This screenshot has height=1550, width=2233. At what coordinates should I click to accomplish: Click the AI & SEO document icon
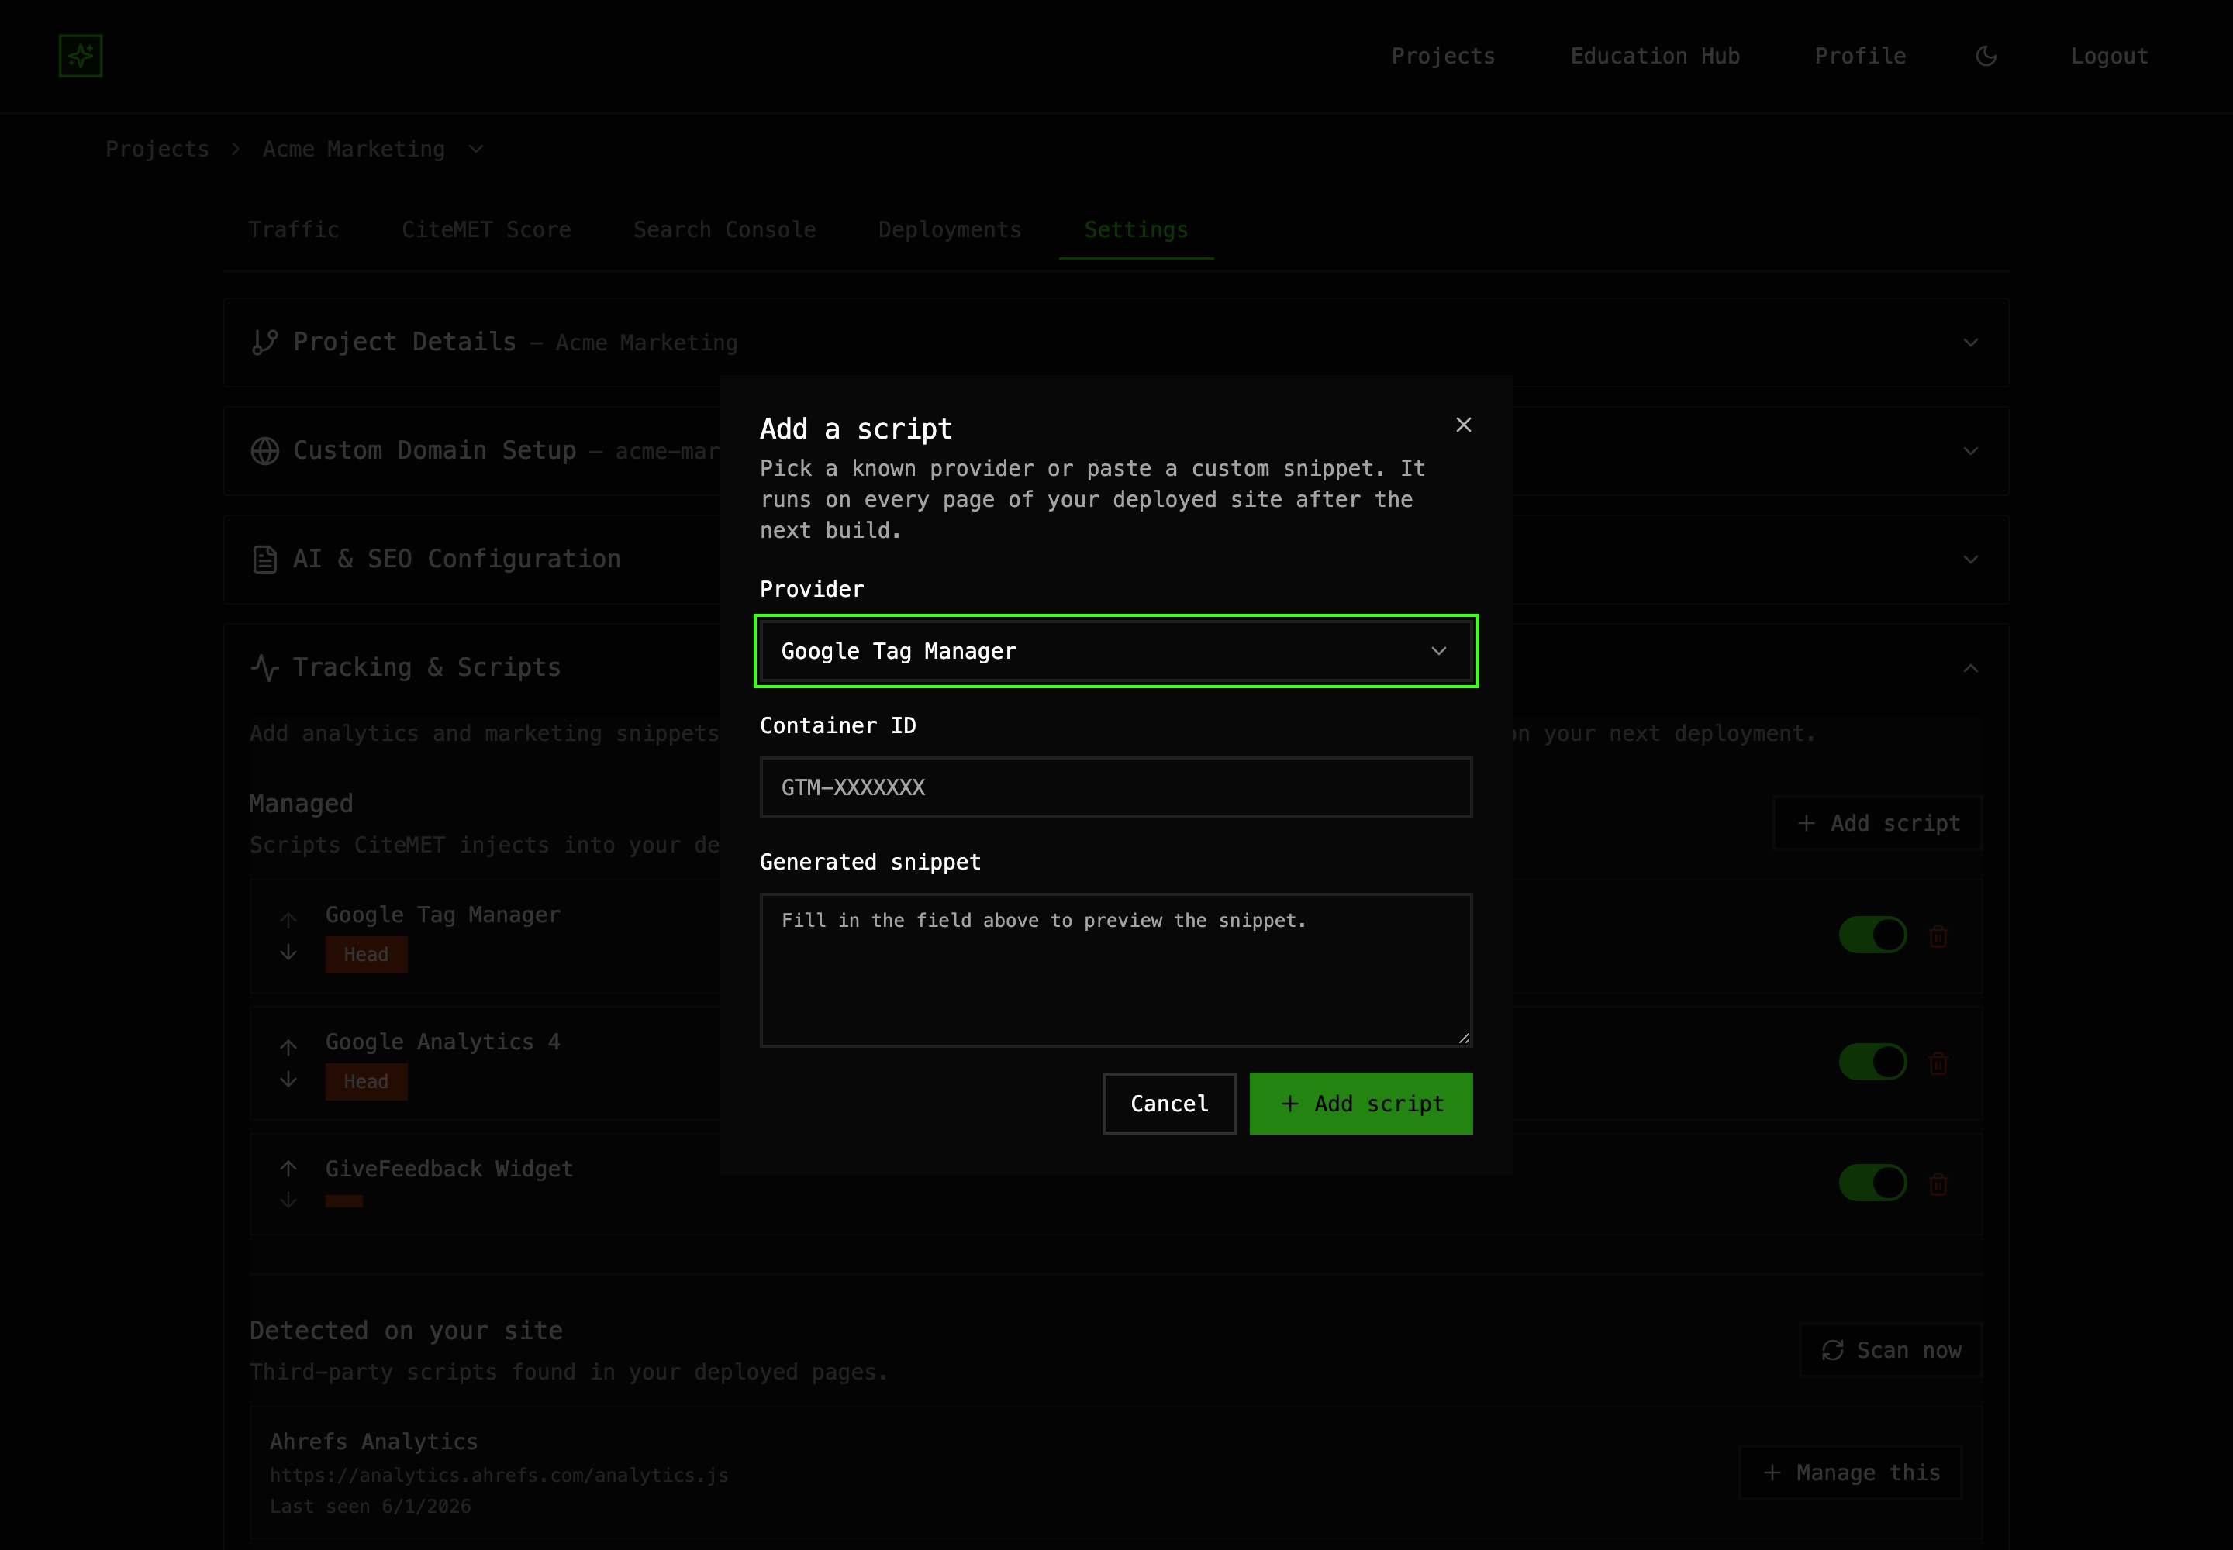coord(264,560)
